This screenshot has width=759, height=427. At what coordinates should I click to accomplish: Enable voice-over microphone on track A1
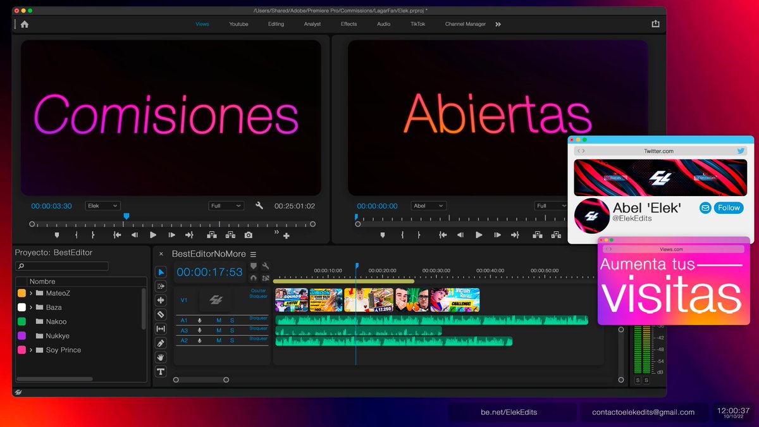point(200,321)
